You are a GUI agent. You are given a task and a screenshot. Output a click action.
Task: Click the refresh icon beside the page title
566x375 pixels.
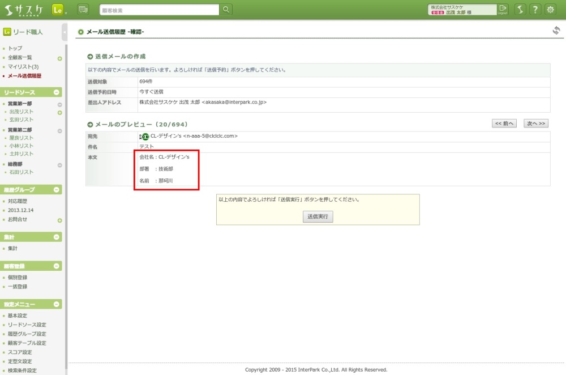coord(556,31)
